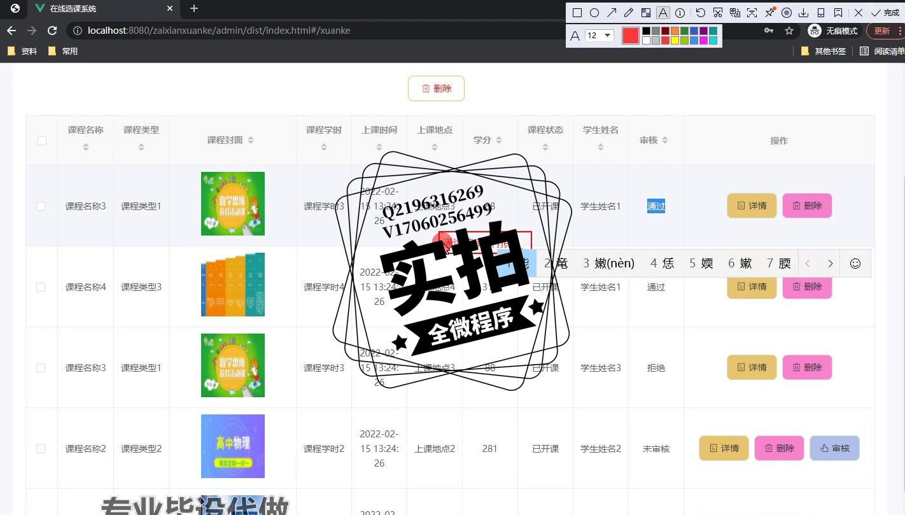Viewport: 905px width, 515px height.
Task: Sort by the 课程状态 column
Action: [x=545, y=147]
